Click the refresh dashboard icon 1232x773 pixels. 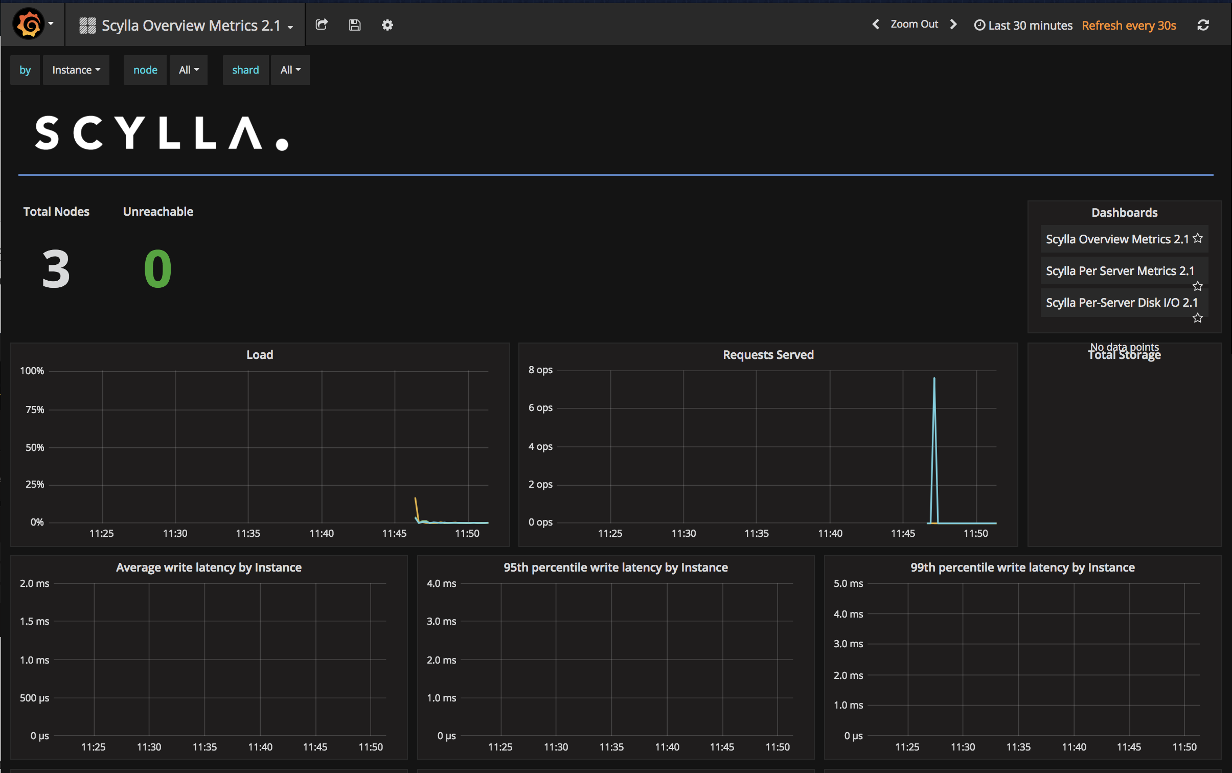pos(1203,25)
